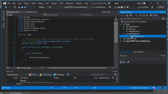Image resolution: width=168 pixels, height=94 pixels.
Task: Toggle Preview Selected Items in Solution Explorer
Action: 154,15
